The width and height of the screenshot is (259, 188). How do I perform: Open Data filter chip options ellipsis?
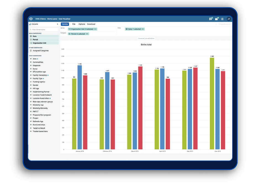(x=143, y=29)
